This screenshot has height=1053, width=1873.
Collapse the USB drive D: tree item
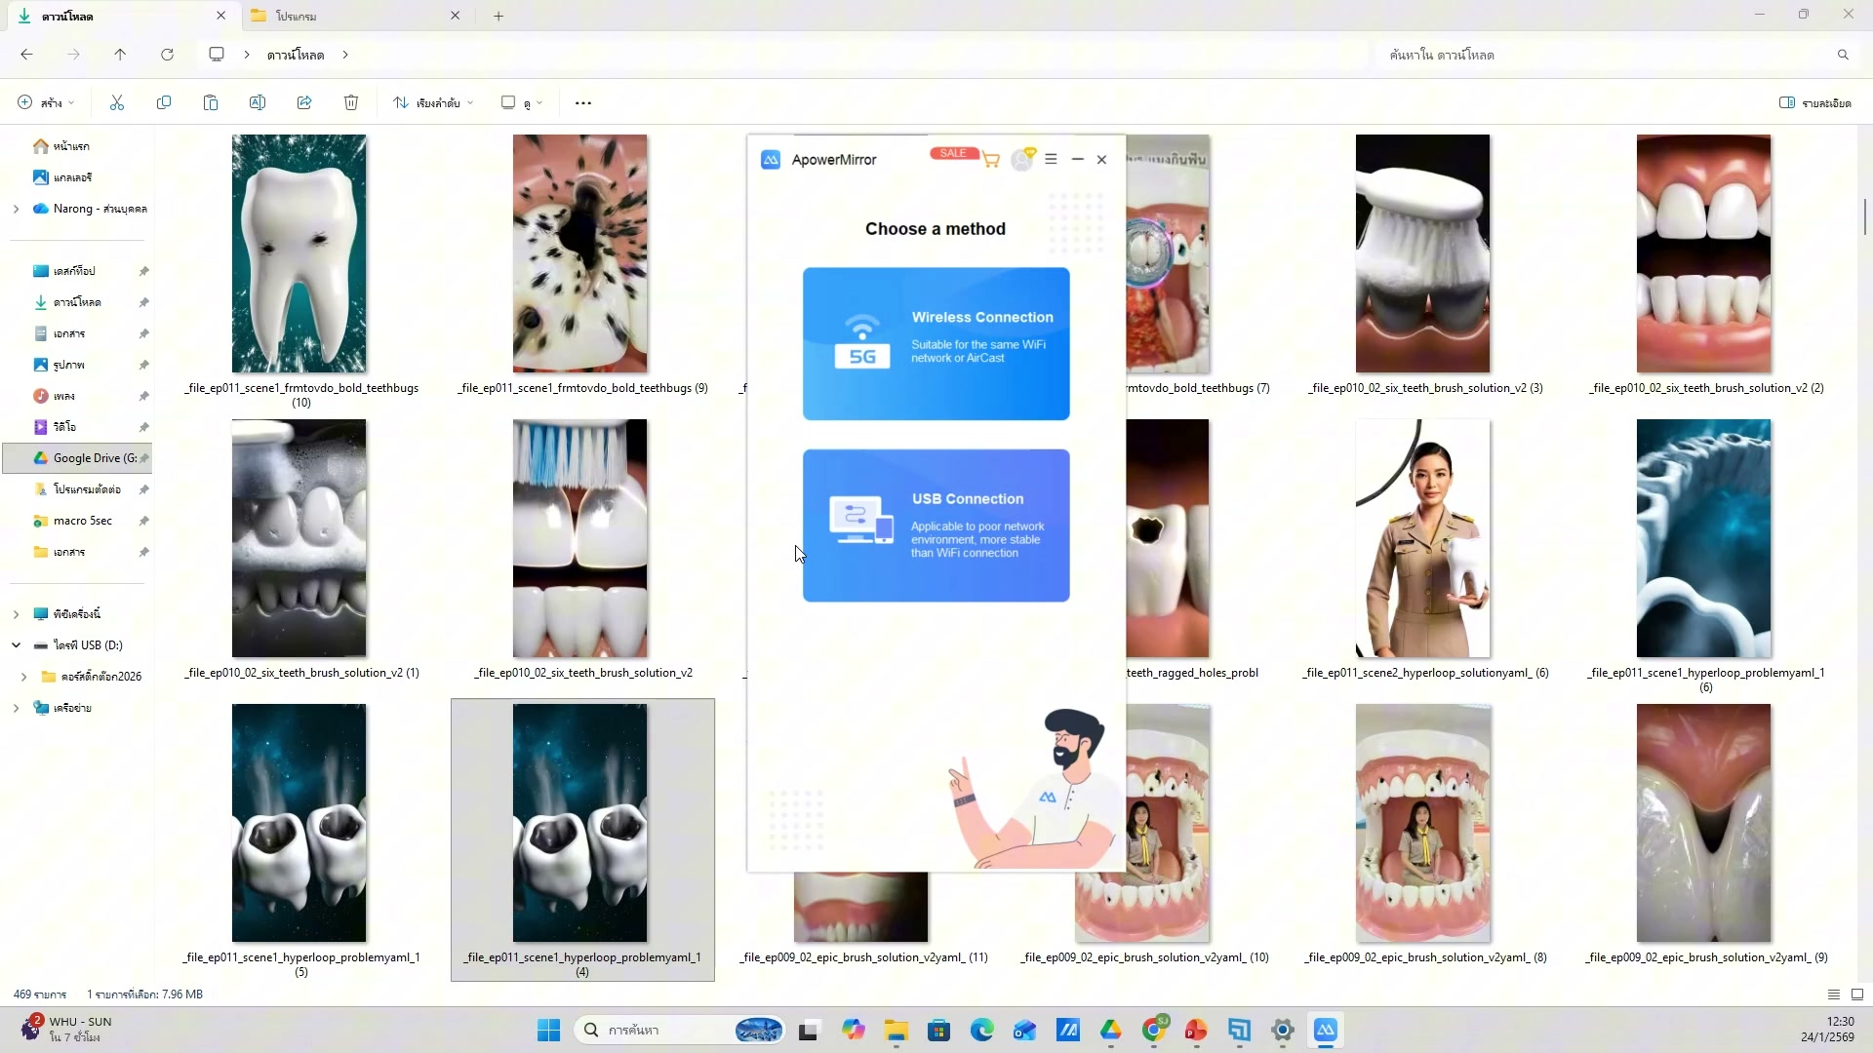16,644
